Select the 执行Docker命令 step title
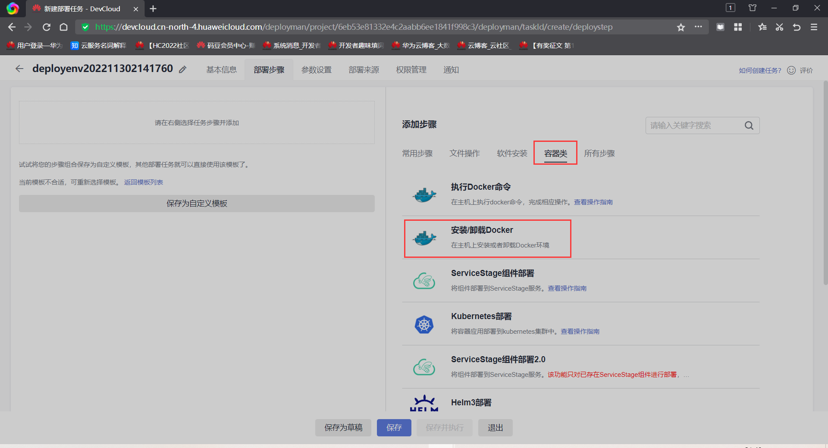 coord(481,187)
